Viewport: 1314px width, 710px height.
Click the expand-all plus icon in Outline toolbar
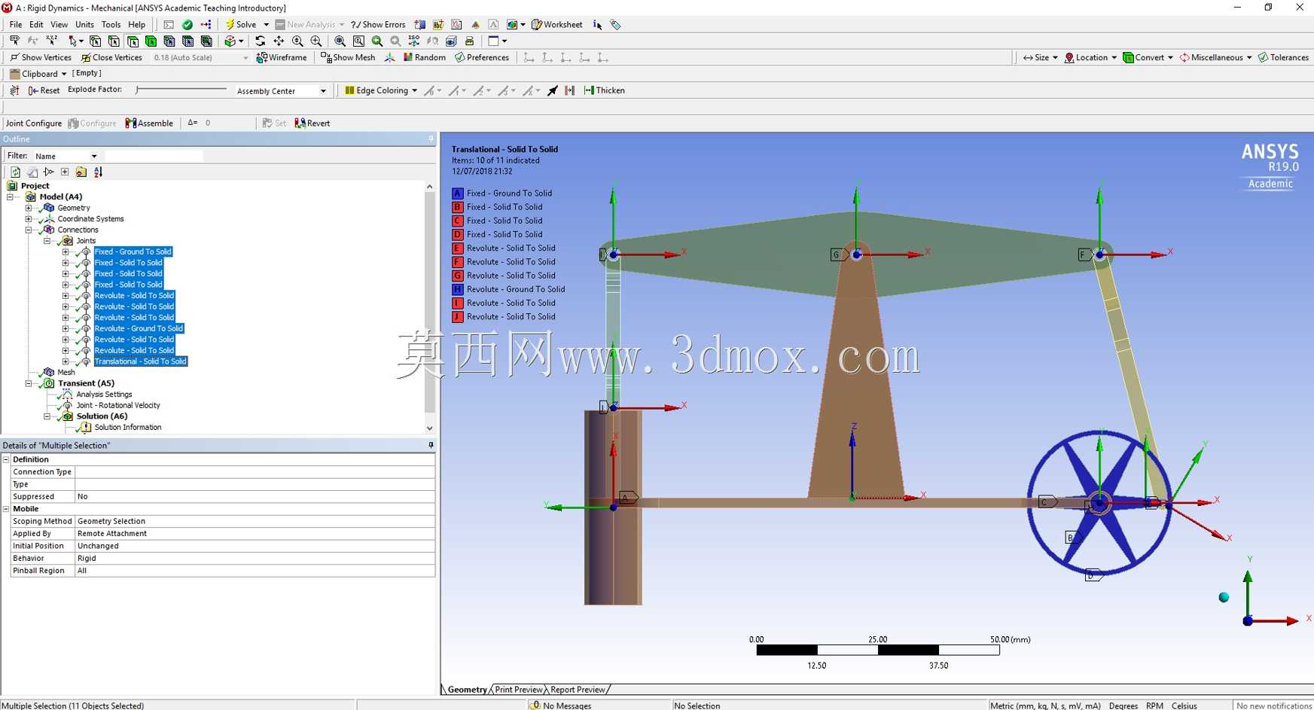65,172
